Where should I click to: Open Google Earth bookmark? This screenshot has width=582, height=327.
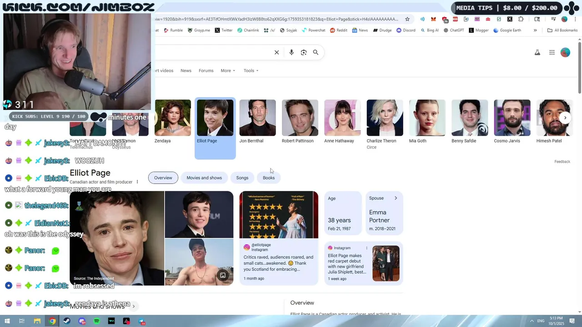tap(507, 30)
